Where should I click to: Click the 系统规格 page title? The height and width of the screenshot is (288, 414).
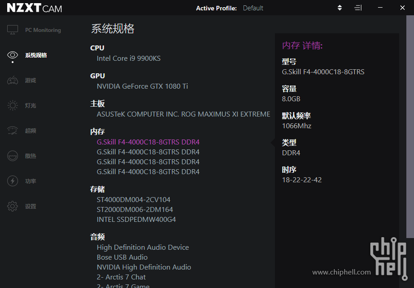coord(113,28)
